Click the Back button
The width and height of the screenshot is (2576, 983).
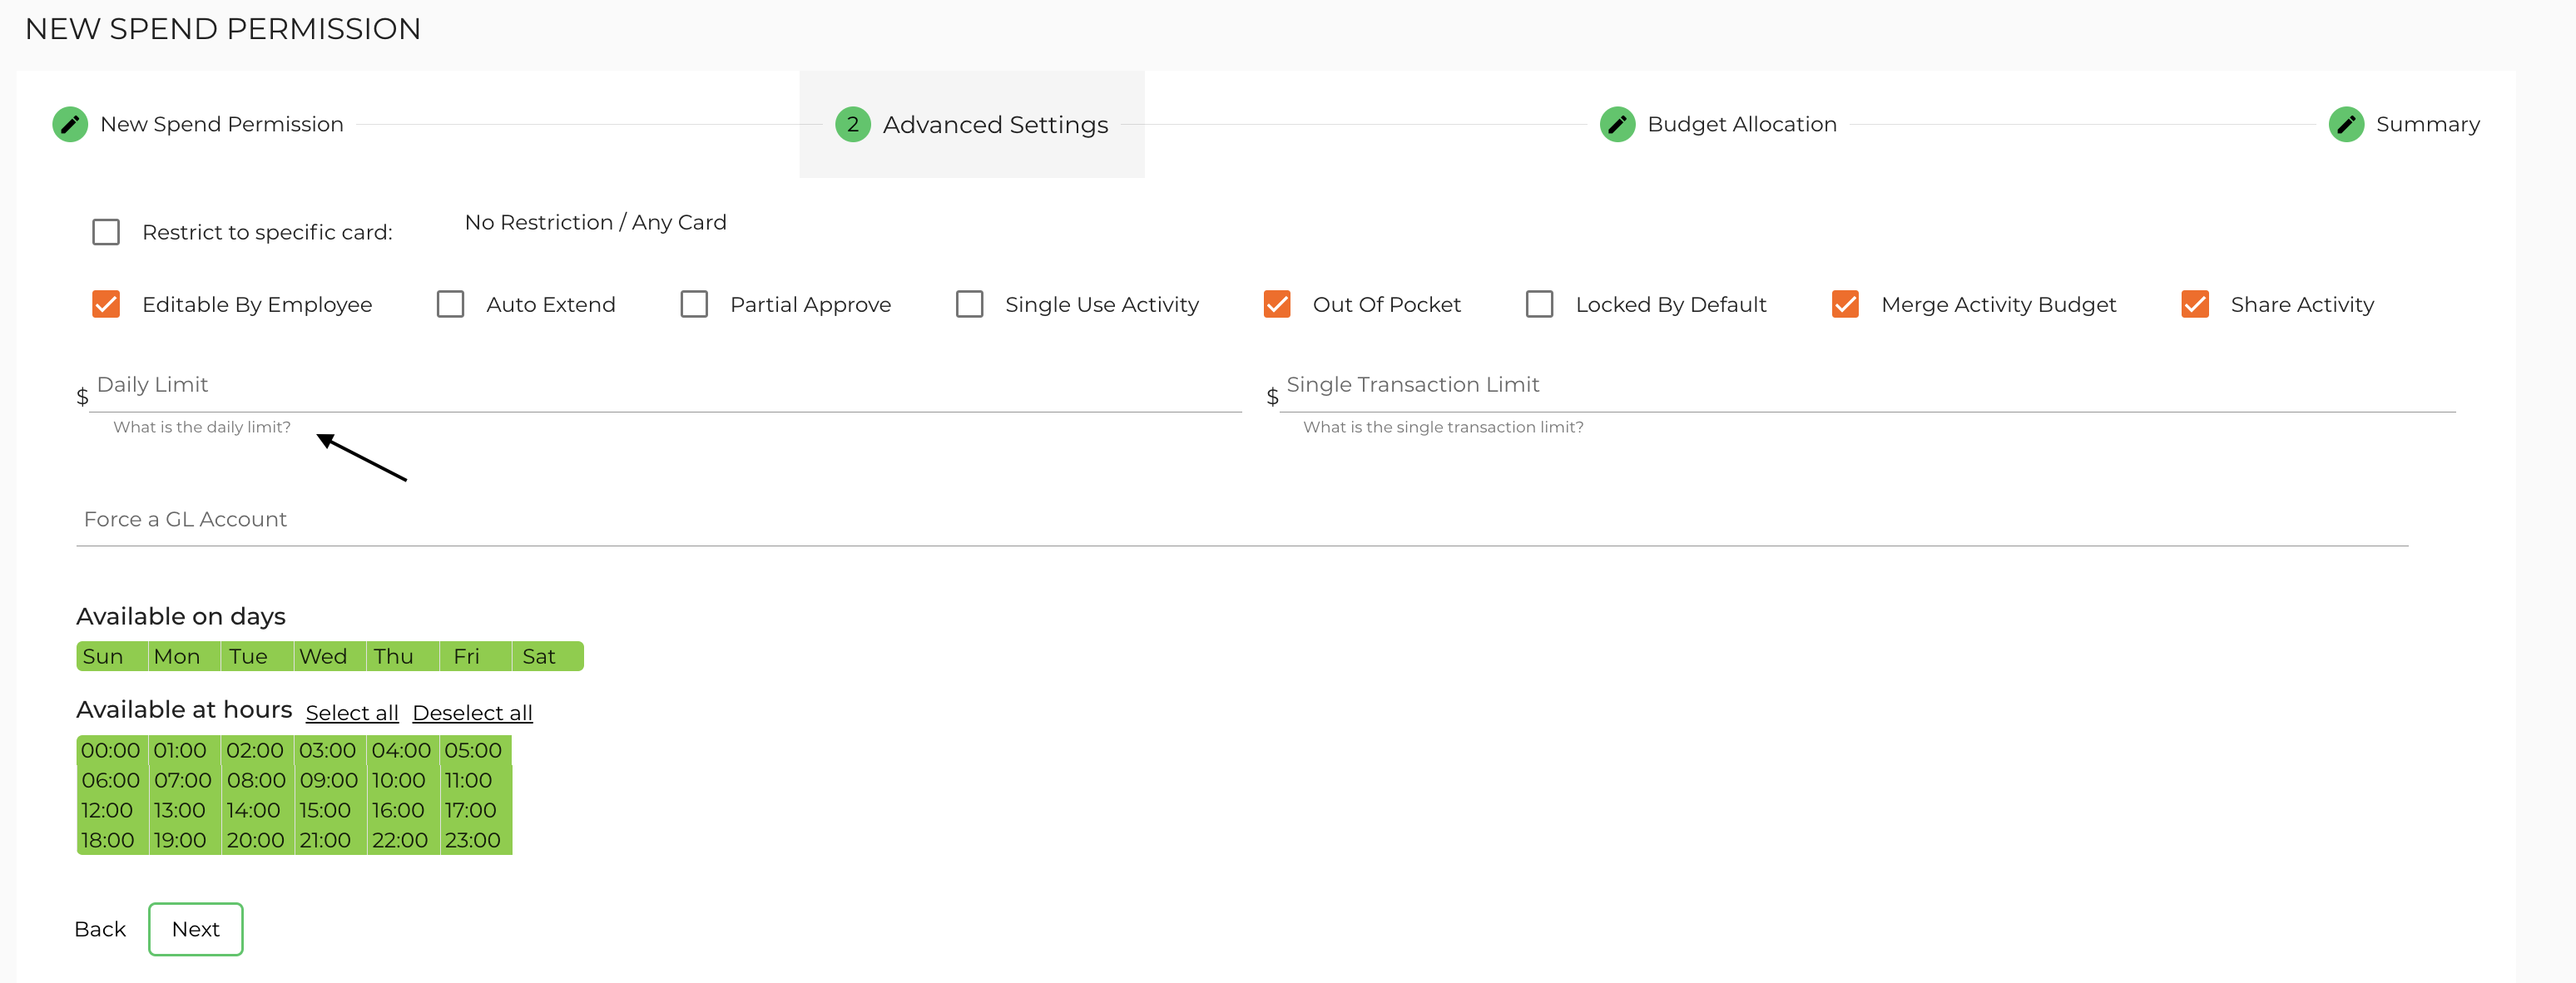[x=99, y=928]
